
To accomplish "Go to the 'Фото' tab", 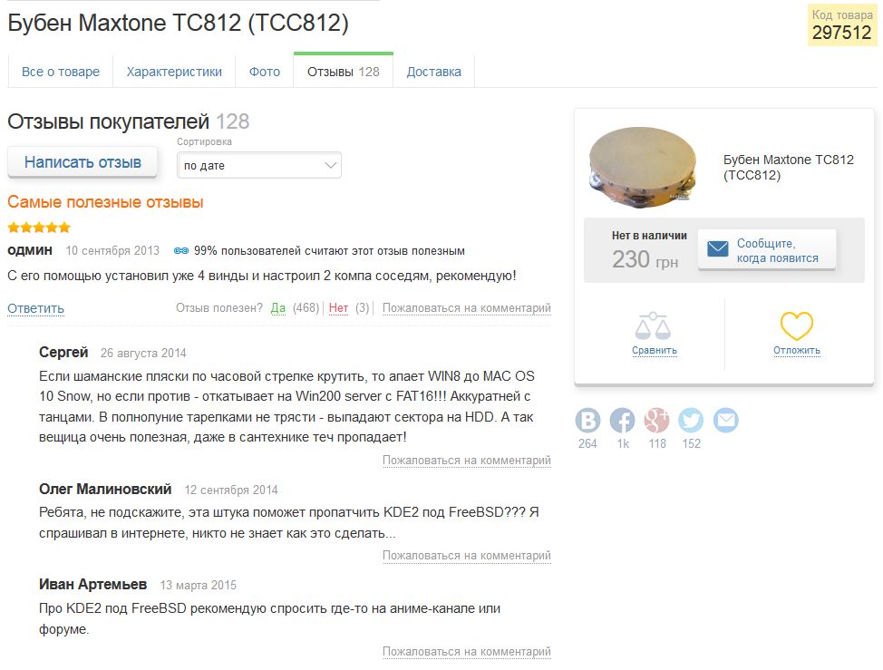I will (x=265, y=72).
